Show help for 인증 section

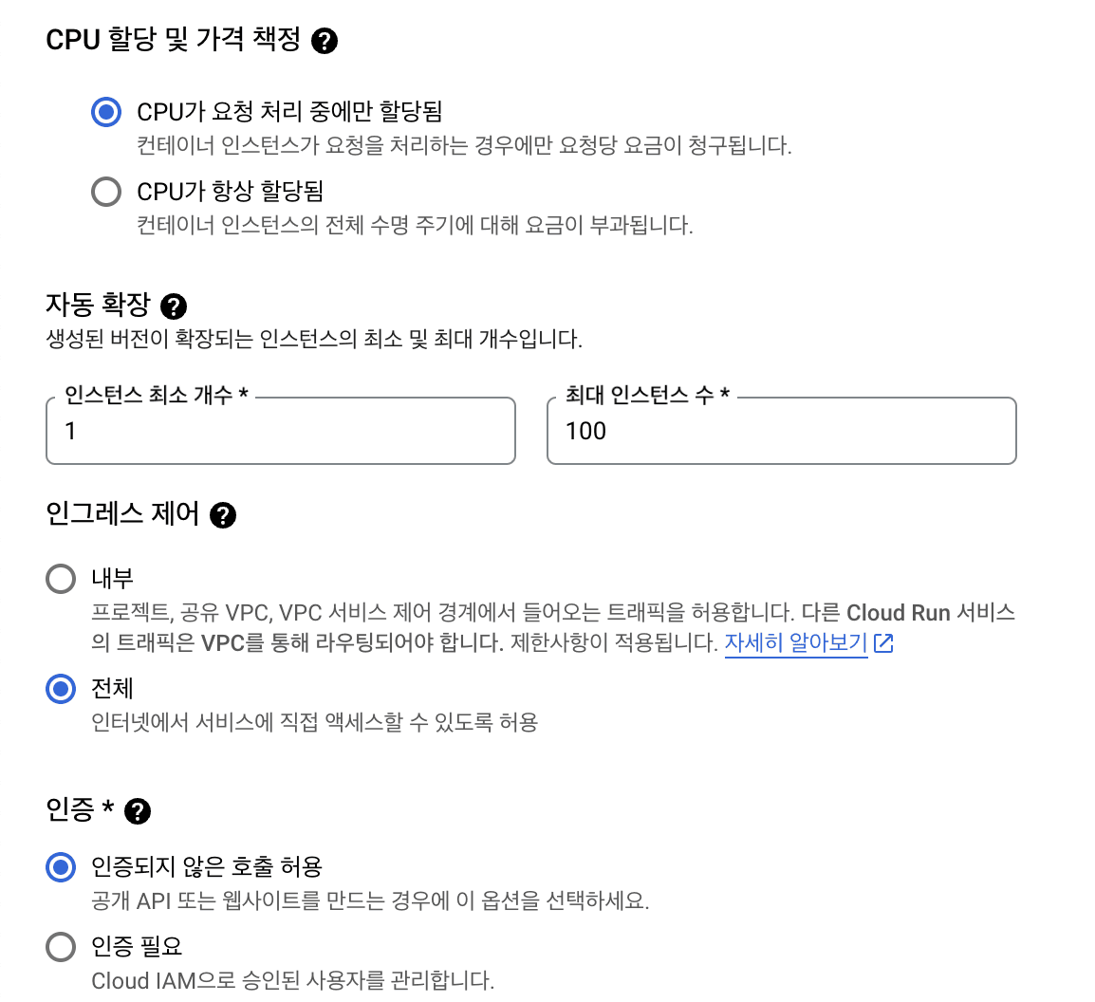[x=138, y=811]
